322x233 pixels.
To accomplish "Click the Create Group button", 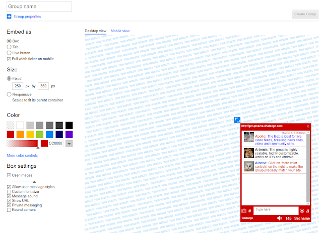I will click(x=305, y=14).
